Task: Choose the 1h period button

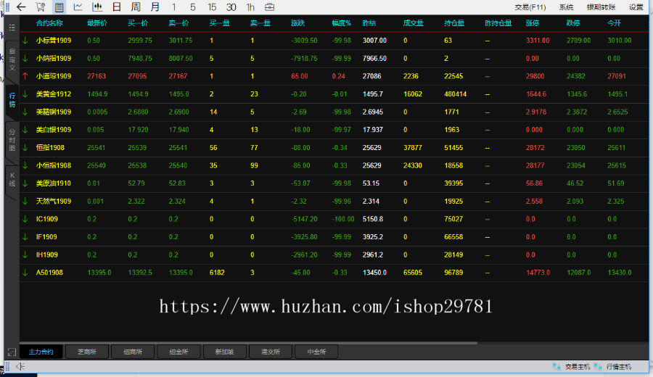Action: (x=250, y=7)
